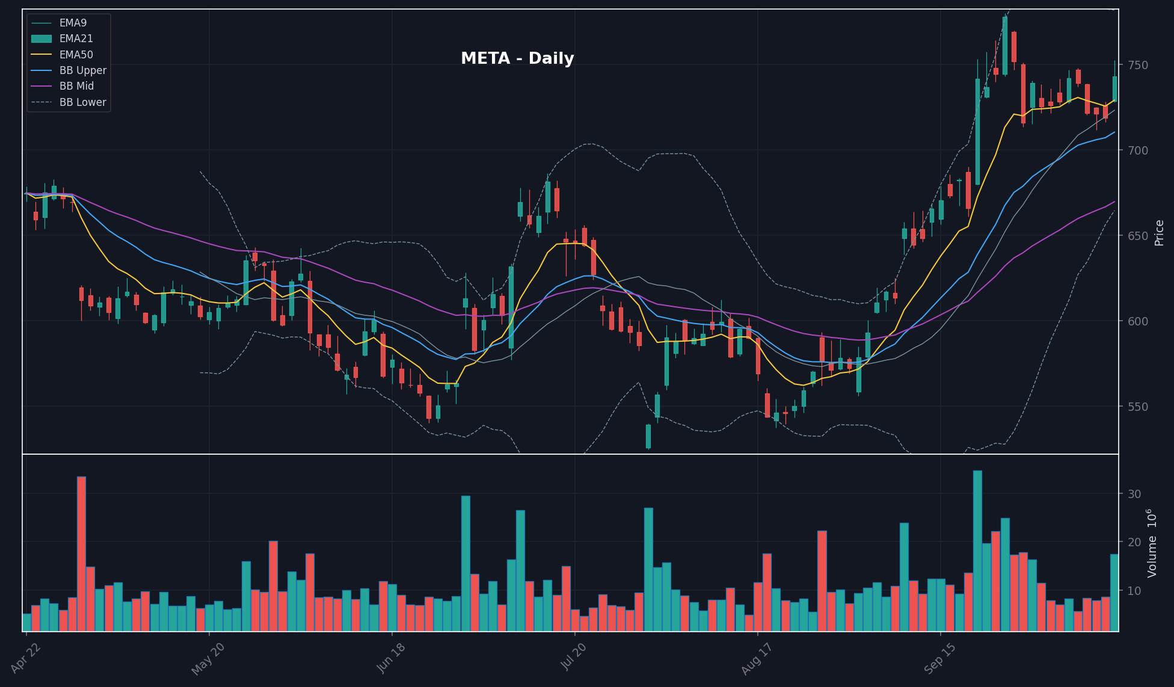The height and width of the screenshot is (687, 1174).
Task: Click the 700 price axis tick
Action: [1138, 150]
